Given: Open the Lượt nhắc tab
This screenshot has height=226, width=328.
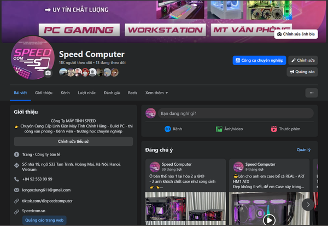Looking at the screenshot, I should [x=87, y=93].
